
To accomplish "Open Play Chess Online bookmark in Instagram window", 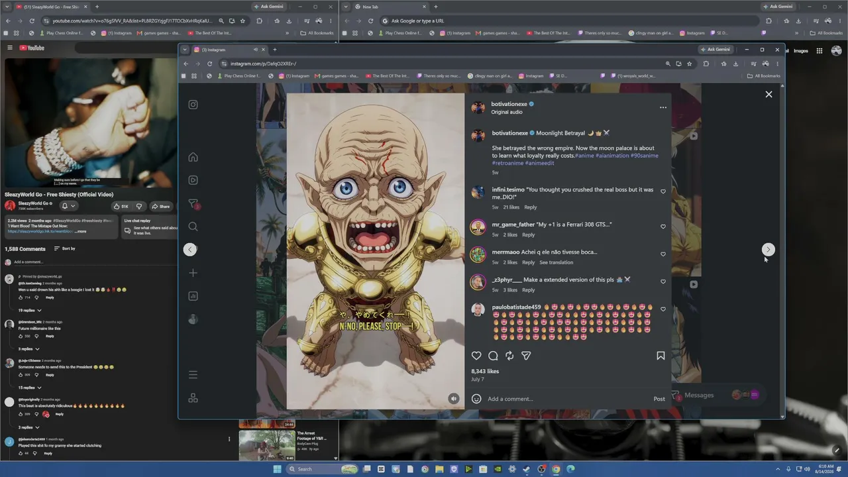I will click(x=238, y=76).
